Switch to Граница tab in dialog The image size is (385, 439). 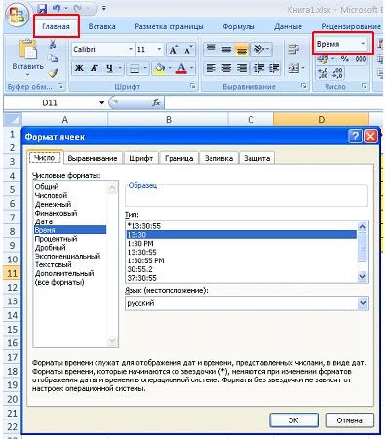178,158
